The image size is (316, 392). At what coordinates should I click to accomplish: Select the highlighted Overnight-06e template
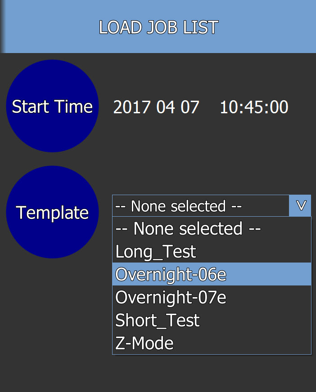[212, 274]
